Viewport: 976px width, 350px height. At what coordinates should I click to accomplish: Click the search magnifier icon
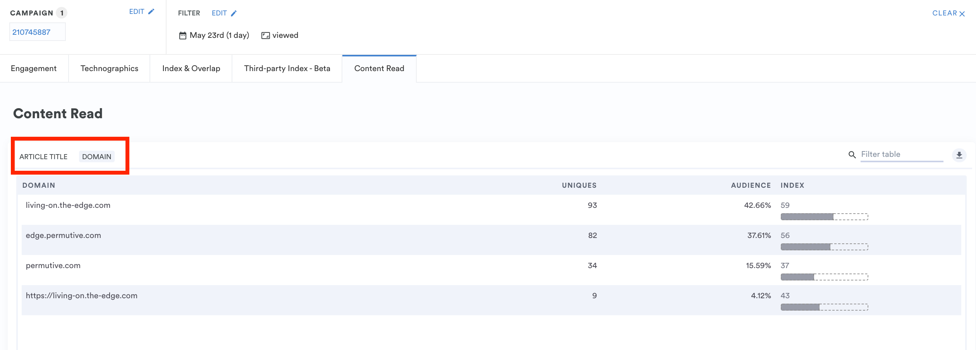(852, 155)
